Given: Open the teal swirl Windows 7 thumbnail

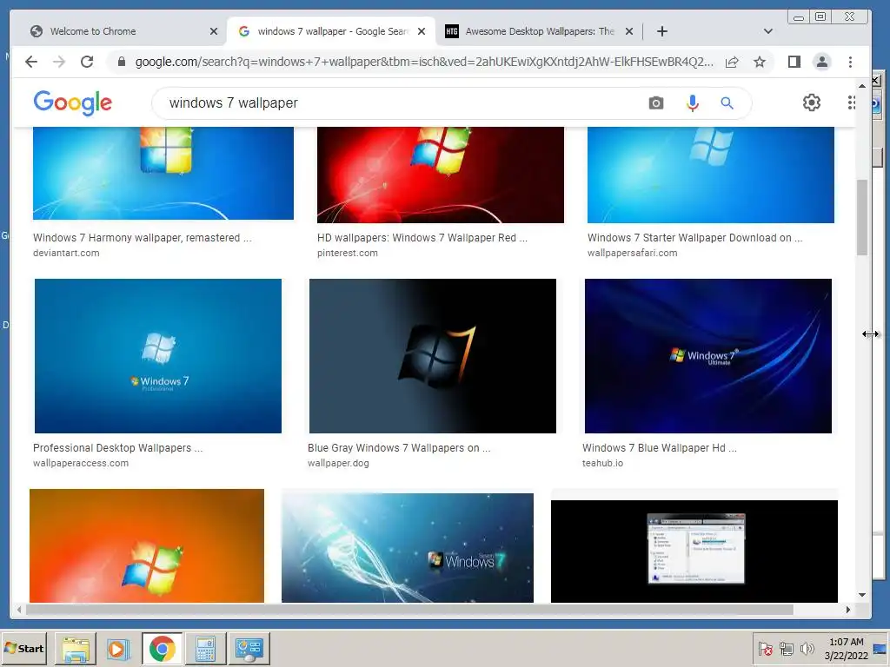Looking at the screenshot, I should point(408,547).
